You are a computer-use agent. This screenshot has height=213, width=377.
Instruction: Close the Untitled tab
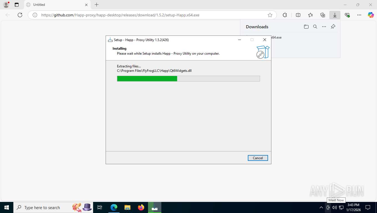86,5
